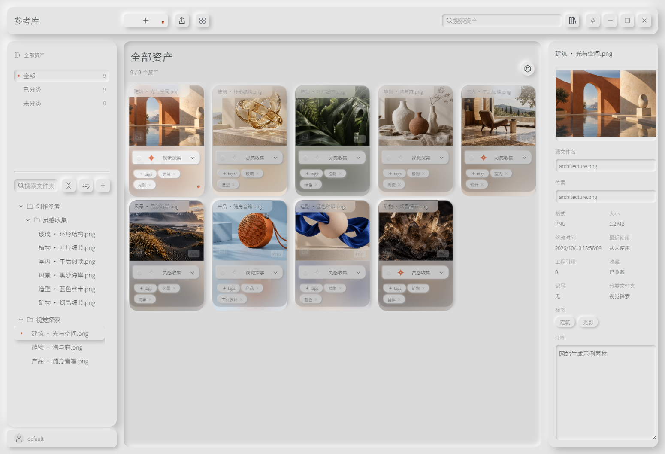
Task: Add a new folder with the sidebar plus icon
Action: [103, 186]
